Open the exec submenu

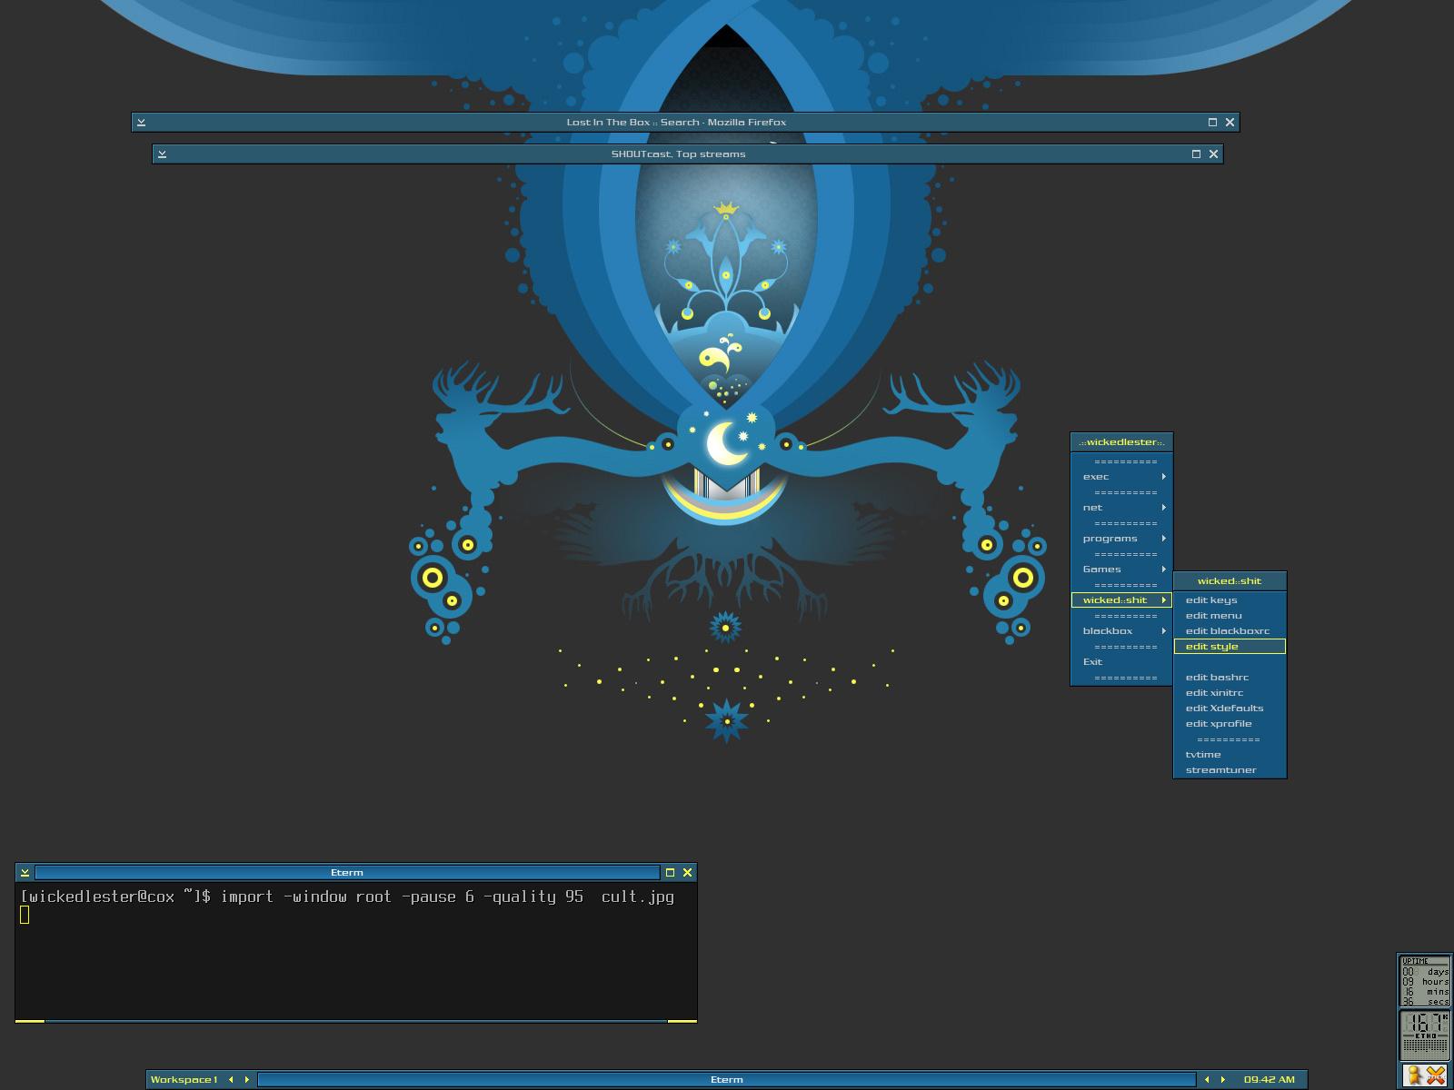pyautogui.click(x=1121, y=477)
